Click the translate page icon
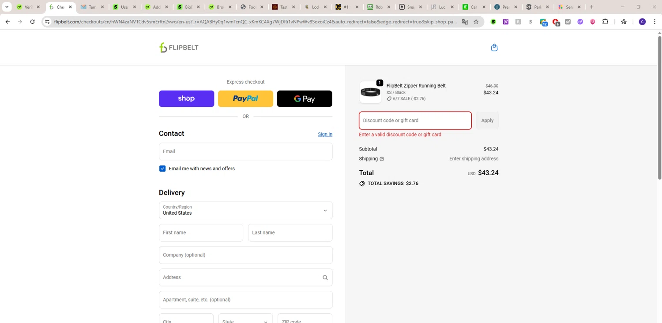The width and height of the screenshot is (662, 323). (x=465, y=22)
